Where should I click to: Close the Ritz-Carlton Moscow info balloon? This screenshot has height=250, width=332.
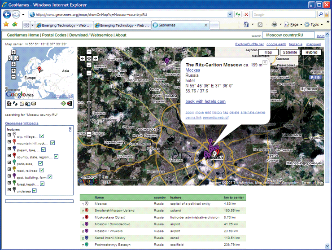point(265,62)
